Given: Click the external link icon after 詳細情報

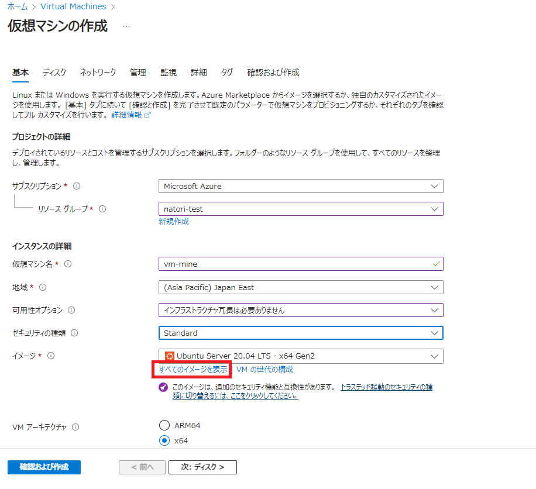Looking at the screenshot, I should pos(147,115).
